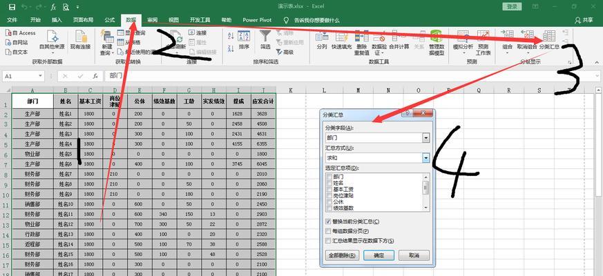Click the ribbon display options icon in title bar
Image resolution: width=603 pixels, height=276 pixels.
point(535,6)
